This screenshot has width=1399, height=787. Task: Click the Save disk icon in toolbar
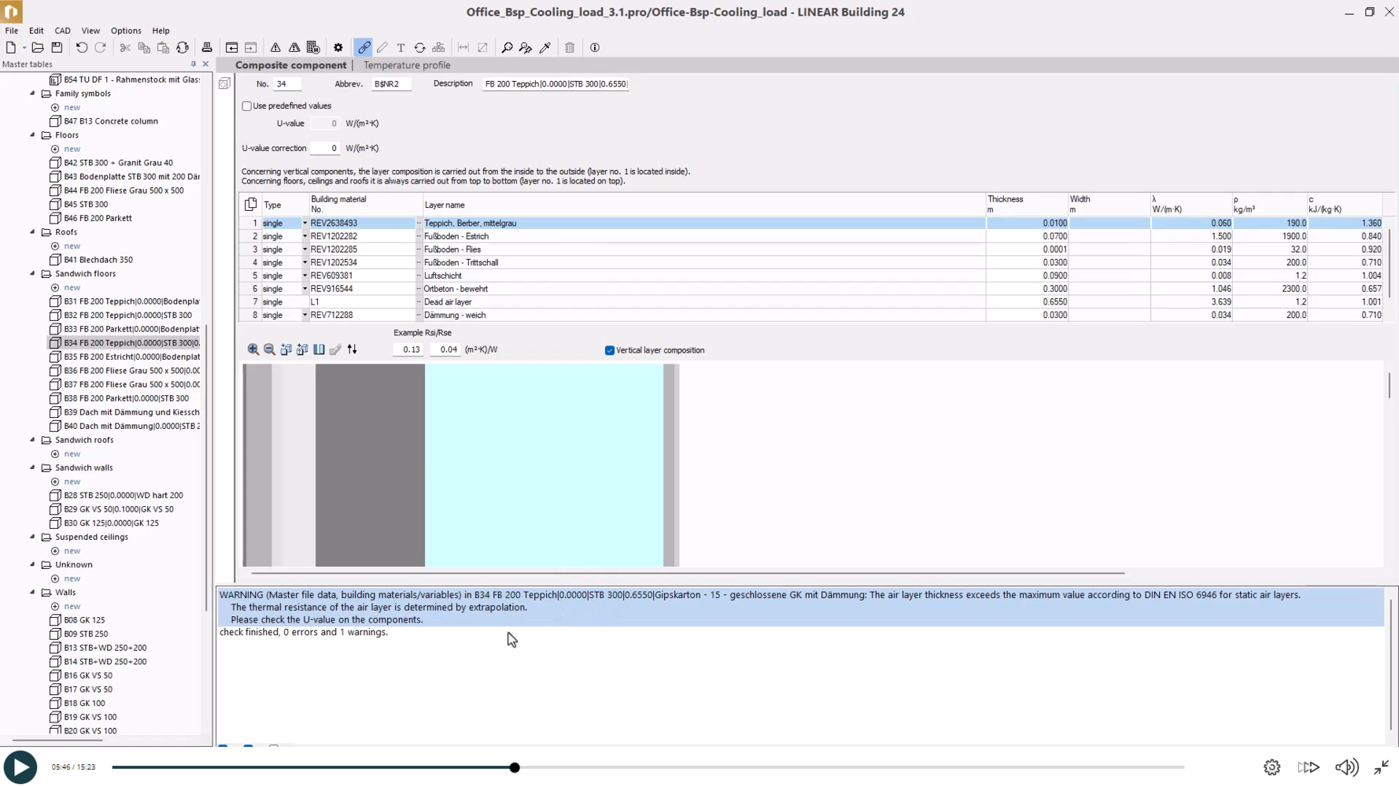57,48
